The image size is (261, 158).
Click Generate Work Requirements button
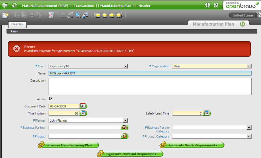tap(192, 145)
